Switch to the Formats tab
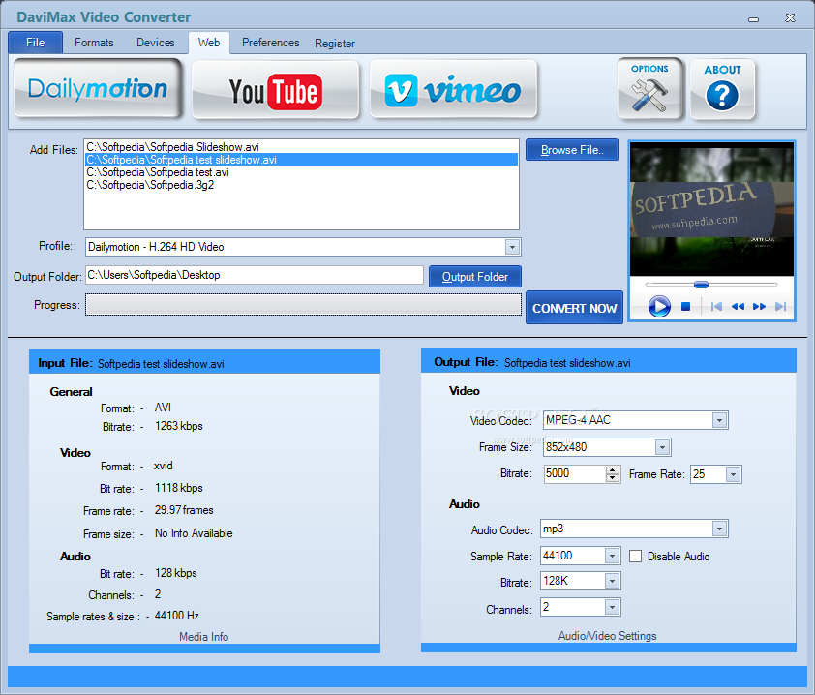The height and width of the screenshot is (695, 815). pyautogui.click(x=94, y=43)
